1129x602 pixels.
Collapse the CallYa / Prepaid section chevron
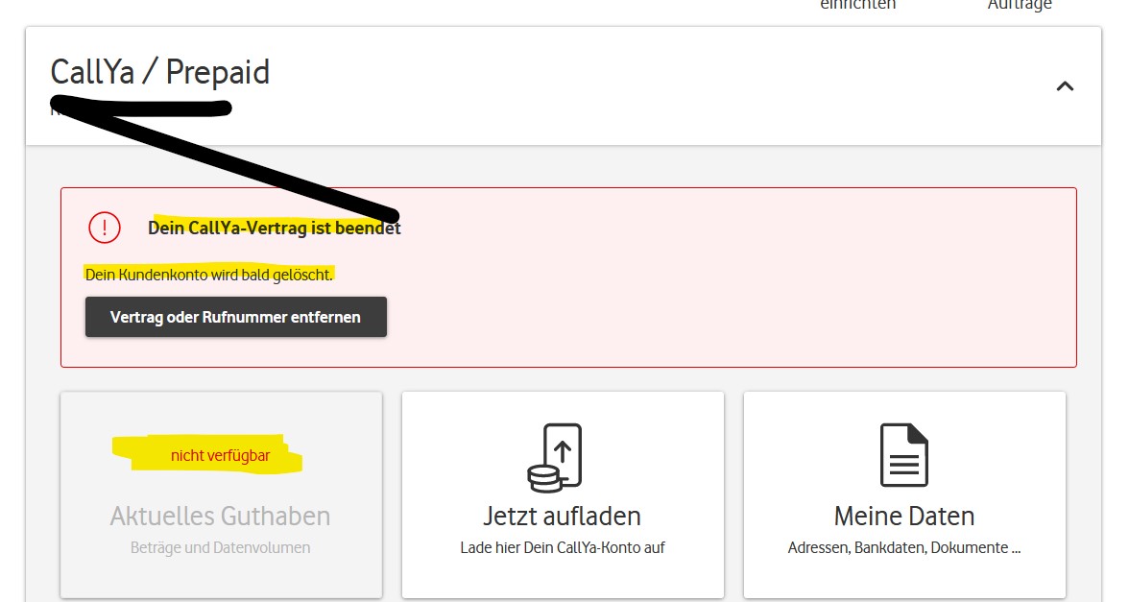pos(1064,86)
